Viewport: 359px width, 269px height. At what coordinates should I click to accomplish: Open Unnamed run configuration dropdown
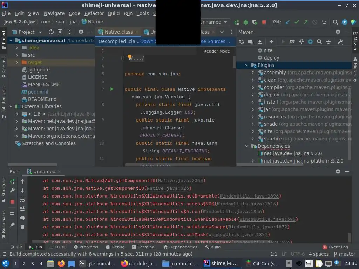point(215,22)
